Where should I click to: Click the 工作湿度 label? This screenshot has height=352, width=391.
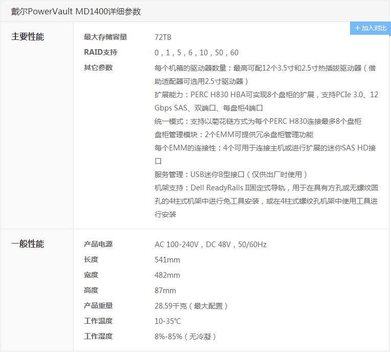98,336
